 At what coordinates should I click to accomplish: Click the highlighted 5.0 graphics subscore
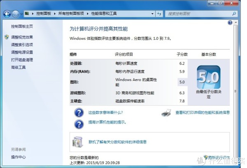182,82
